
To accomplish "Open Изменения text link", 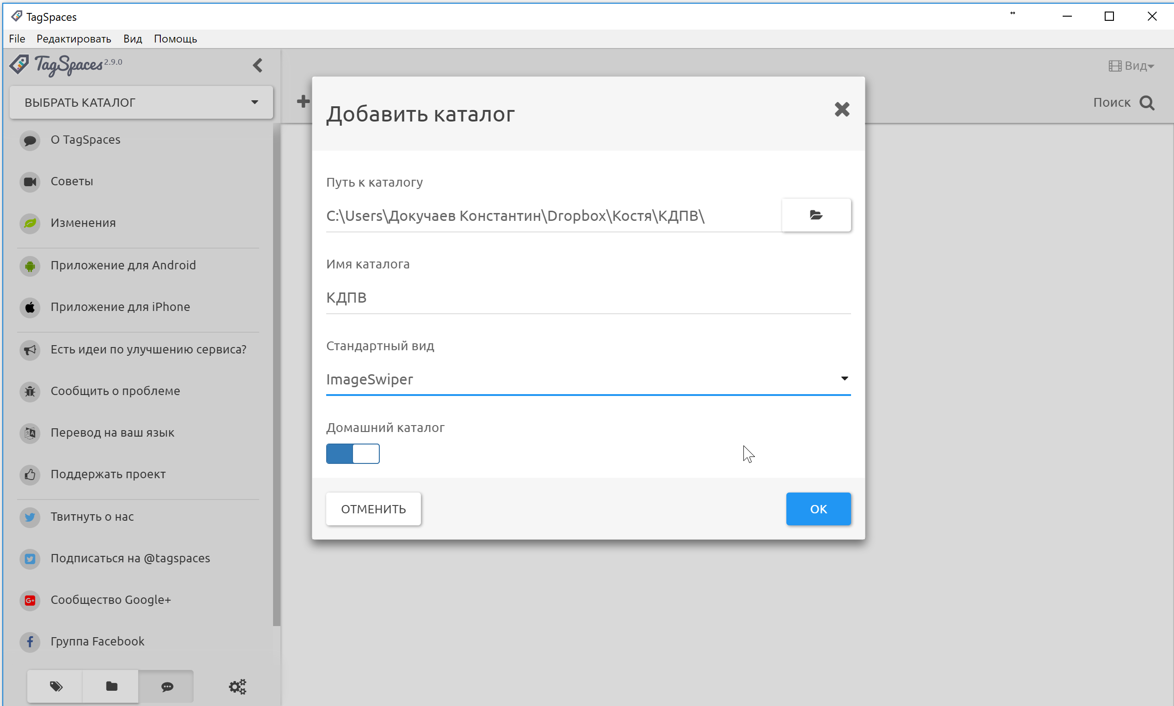I will point(83,223).
